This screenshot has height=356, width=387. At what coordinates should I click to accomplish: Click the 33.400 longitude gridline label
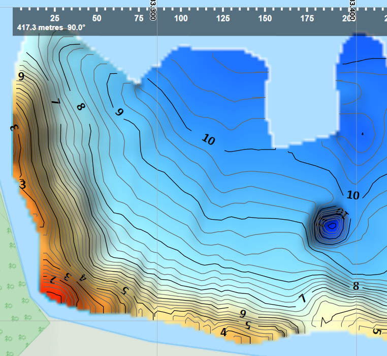point(352,9)
